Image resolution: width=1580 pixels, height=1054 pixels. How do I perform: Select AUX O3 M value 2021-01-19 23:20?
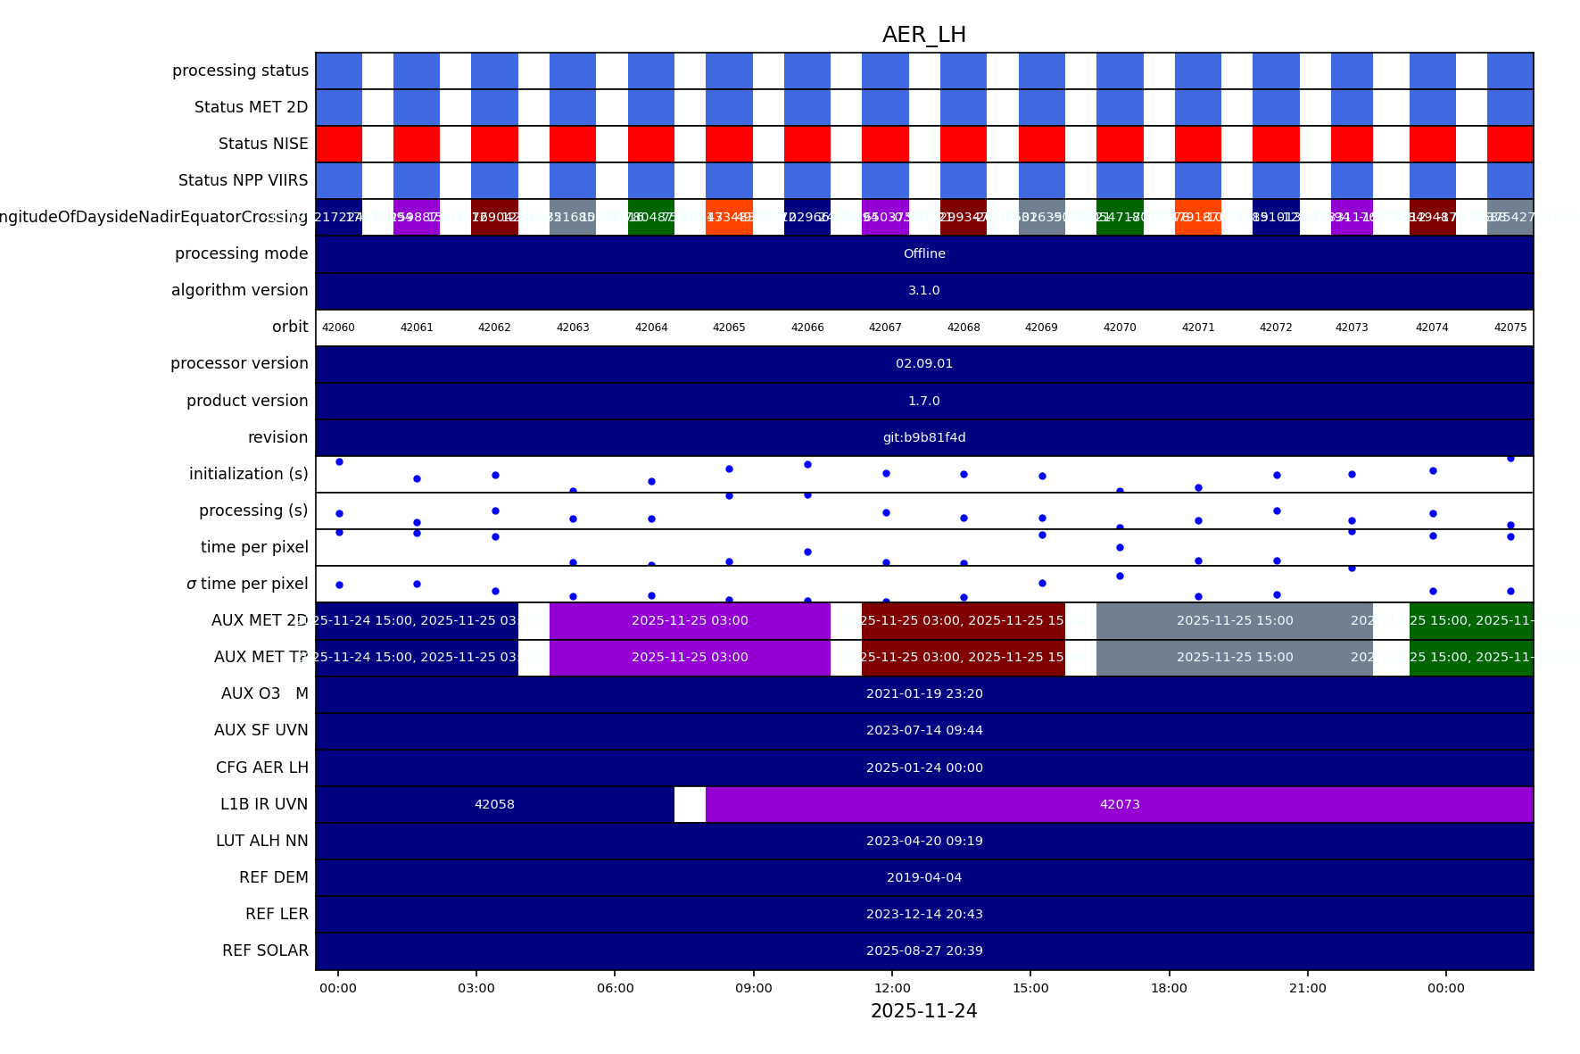pos(923,693)
